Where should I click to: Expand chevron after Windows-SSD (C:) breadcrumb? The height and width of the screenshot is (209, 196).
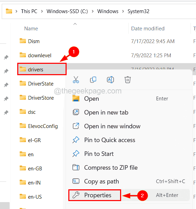(93, 11)
